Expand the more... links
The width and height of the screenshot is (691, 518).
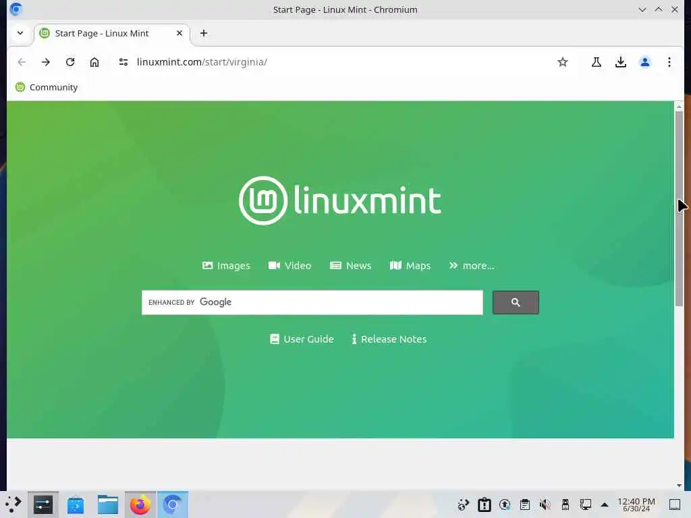point(472,266)
